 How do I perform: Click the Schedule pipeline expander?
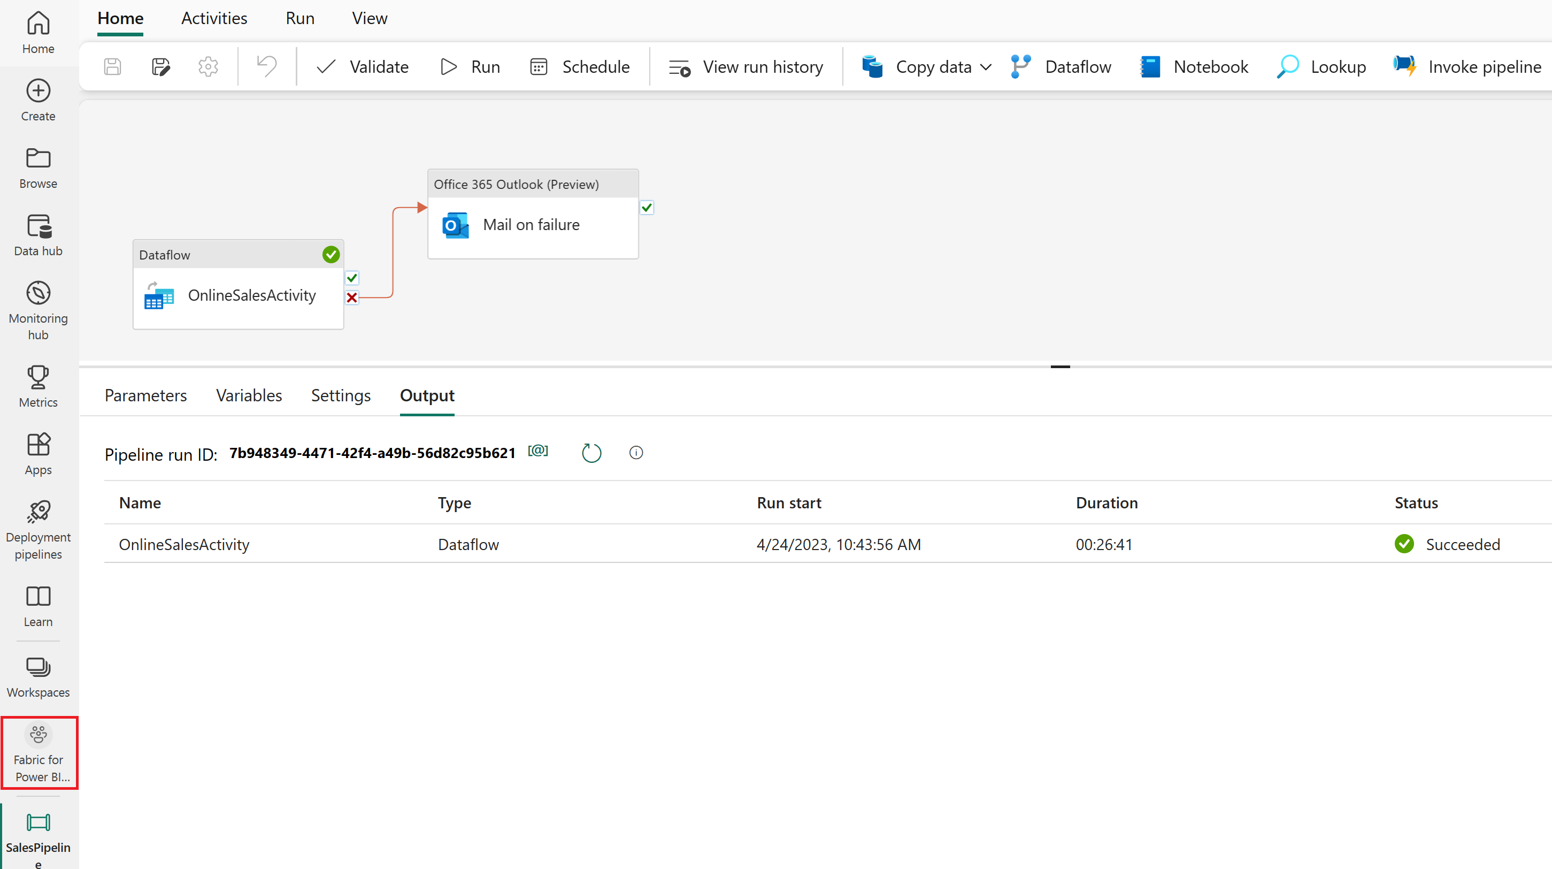pyautogui.click(x=581, y=66)
